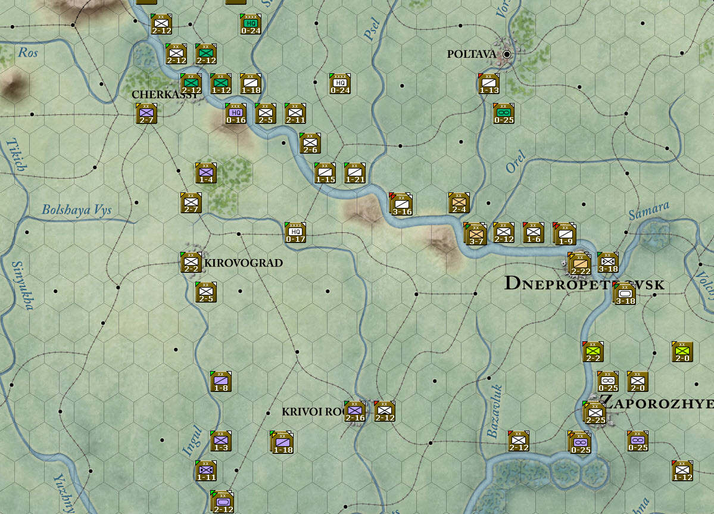Click the Poltava city marker
Screen dimensions: 714x514
(x=506, y=54)
